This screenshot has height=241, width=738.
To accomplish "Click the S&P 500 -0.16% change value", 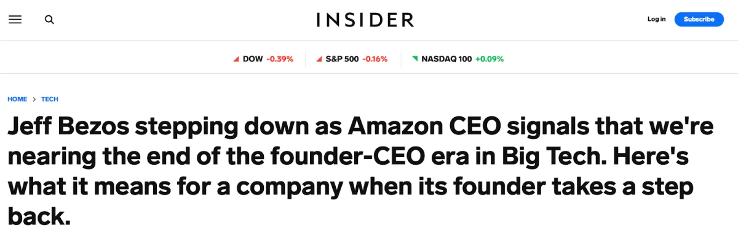I will [375, 59].
